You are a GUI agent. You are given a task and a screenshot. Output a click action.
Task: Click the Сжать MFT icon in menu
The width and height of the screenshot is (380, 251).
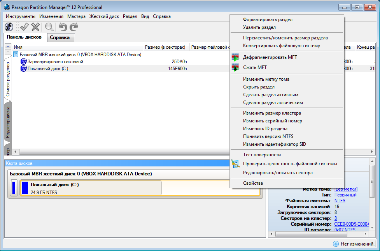[235, 67]
